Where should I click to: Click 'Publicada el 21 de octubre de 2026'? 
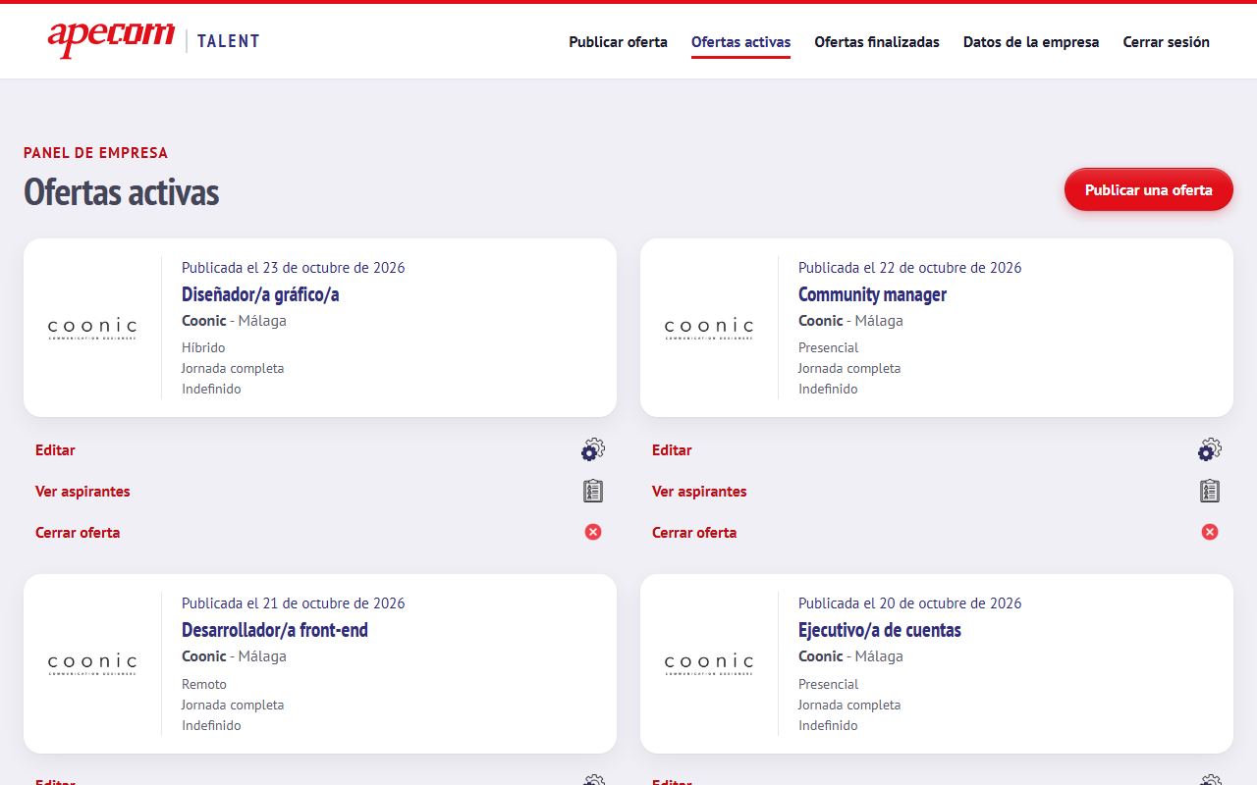click(x=294, y=603)
